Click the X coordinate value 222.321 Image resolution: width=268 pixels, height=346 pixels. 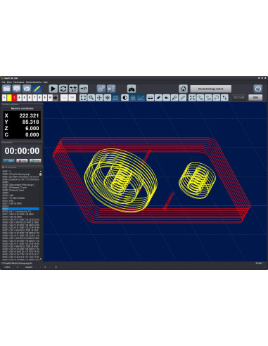[x=29, y=115]
